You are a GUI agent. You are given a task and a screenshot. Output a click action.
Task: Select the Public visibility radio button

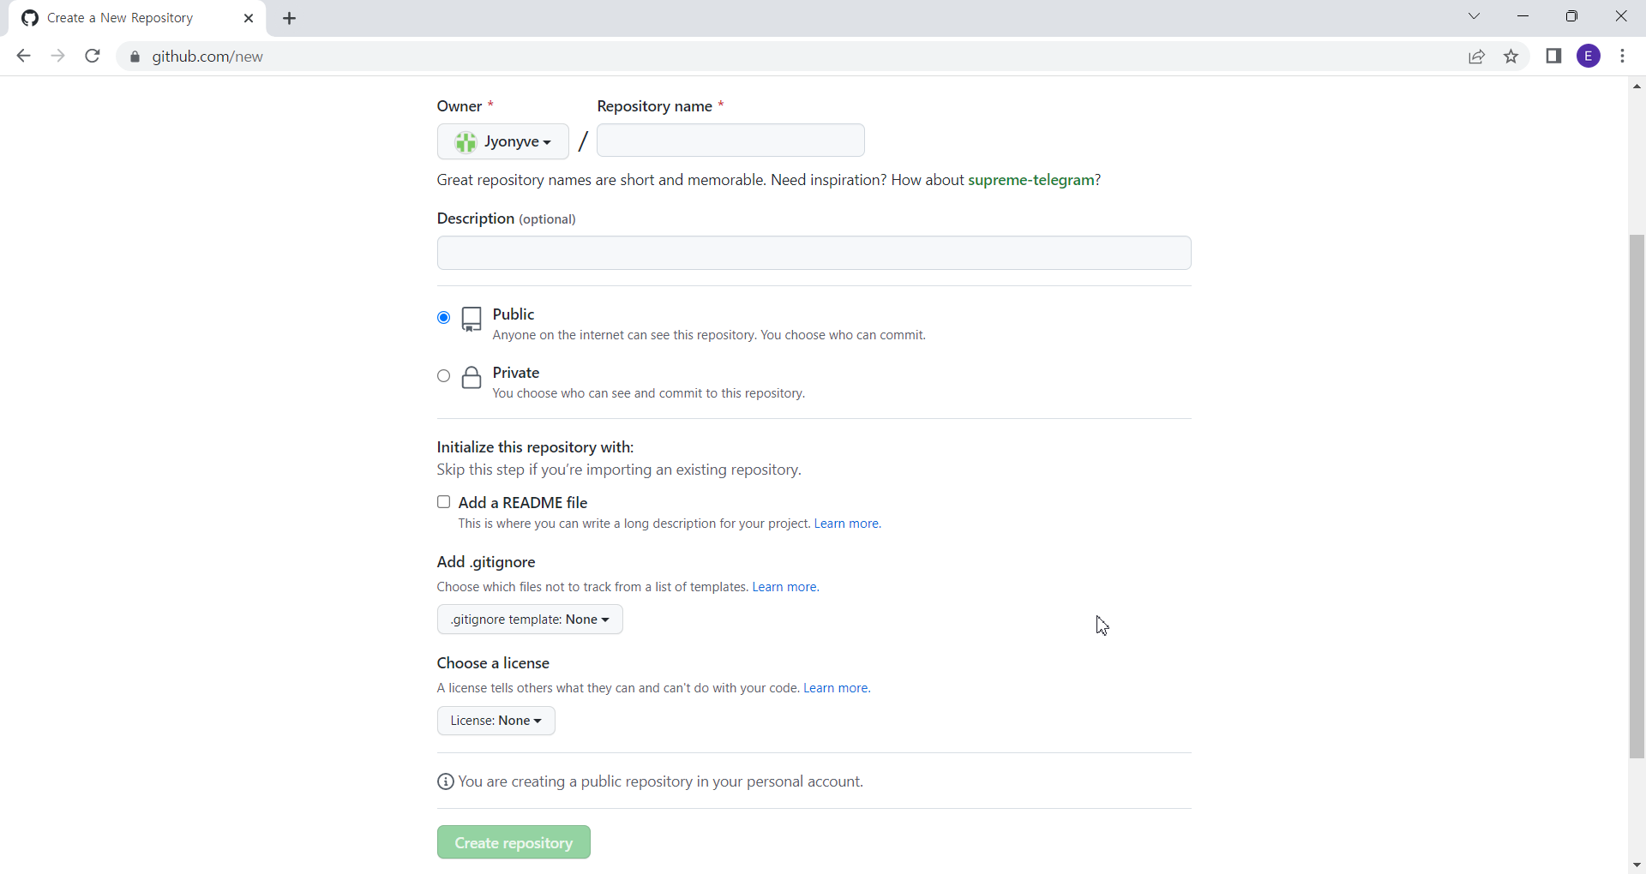[443, 318]
